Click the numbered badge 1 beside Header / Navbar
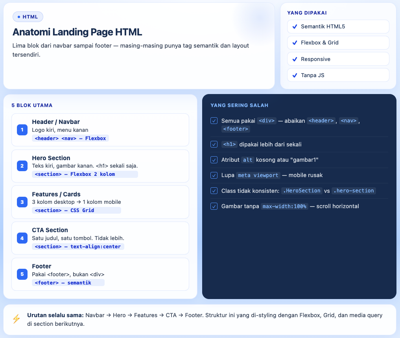The height and width of the screenshot is (338, 400). (x=22, y=129)
